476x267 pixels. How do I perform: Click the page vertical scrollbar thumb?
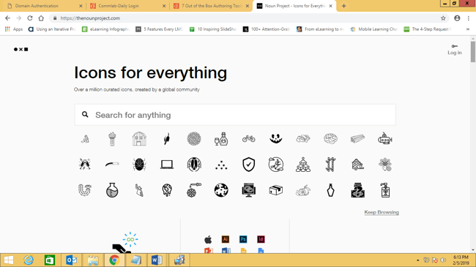tap(473, 52)
